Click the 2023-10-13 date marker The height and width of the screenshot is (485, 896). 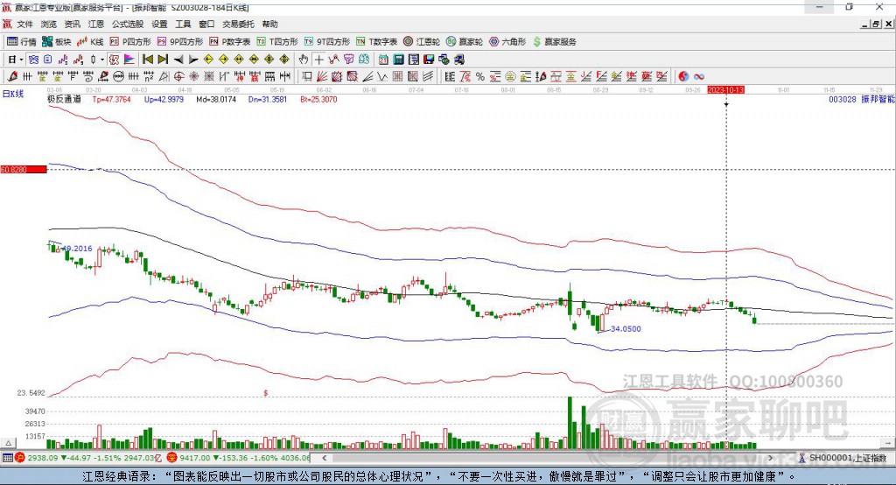click(x=725, y=90)
